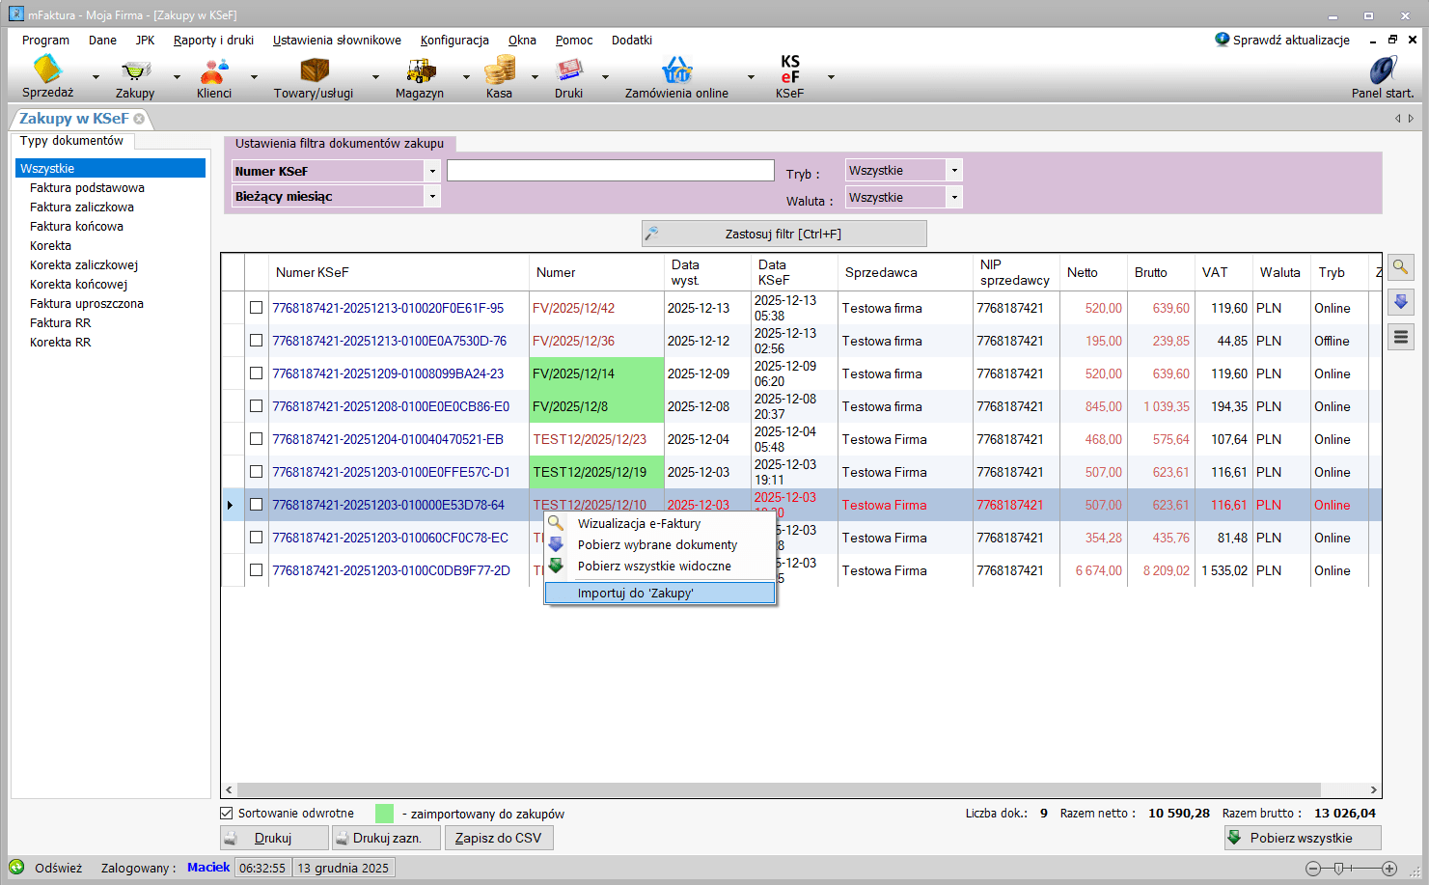Open the Klienci module icon

pos(213,70)
